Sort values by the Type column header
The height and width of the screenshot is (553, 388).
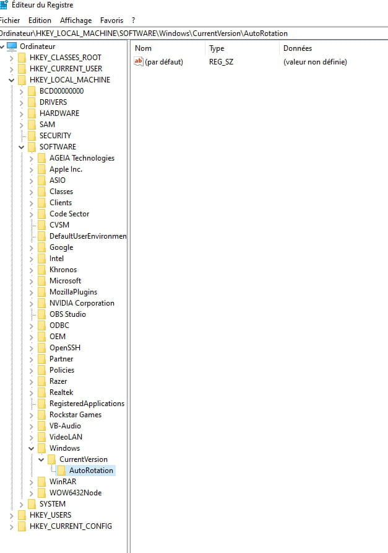tap(242, 48)
